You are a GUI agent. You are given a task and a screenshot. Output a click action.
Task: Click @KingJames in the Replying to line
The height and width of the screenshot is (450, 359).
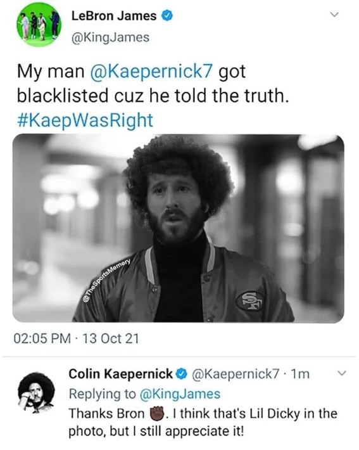point(180,394)
